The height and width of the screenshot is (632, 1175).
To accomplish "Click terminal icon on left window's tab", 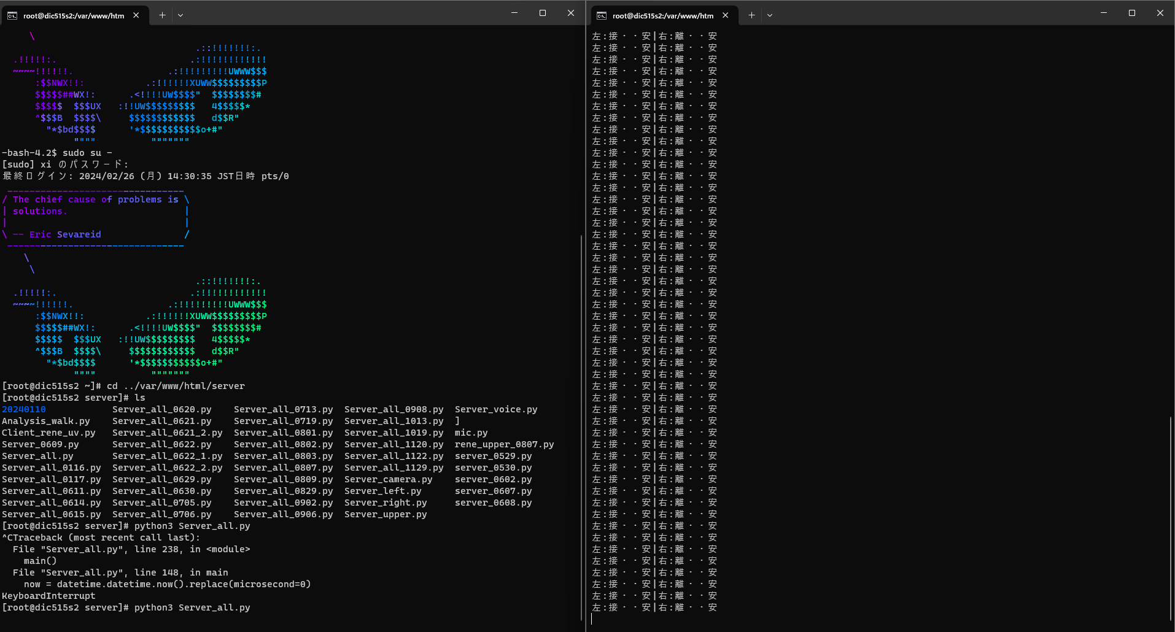I will [x=12, y=16].
